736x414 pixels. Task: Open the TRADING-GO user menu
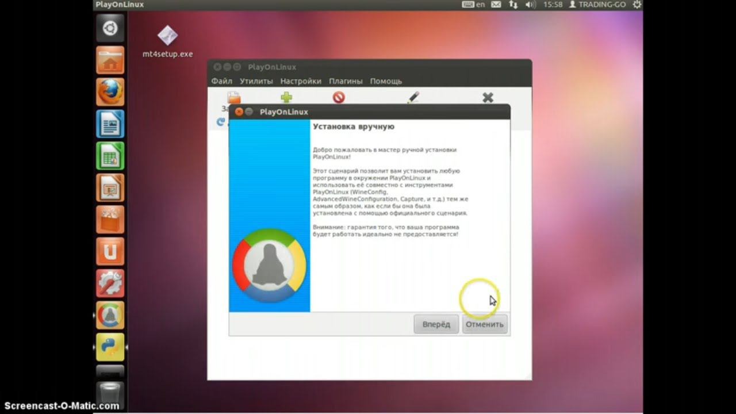pyautogui.click(x=597, y=5)
